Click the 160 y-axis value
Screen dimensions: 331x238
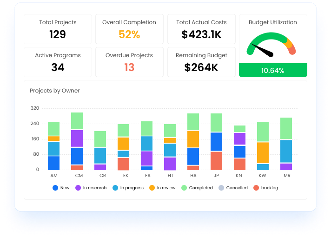click(x=35, y=139)
